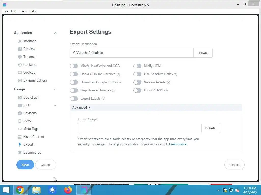
Task: Open File Explorer from the taskbar
Action: pyautogui.click(x=36, y=190)
